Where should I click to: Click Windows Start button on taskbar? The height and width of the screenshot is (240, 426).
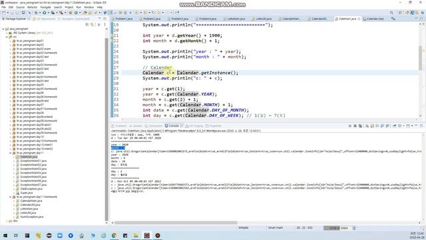point(5,235)
